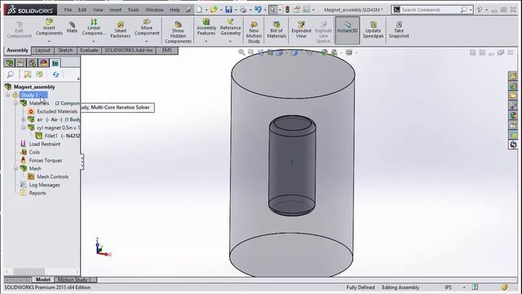The width and height of the screenshot is (522, 294).
Task: Open Reference Geometry
Action: click(x=230, y=27)
